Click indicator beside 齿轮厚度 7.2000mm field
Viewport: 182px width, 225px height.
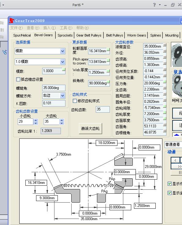tap(165, 112)
